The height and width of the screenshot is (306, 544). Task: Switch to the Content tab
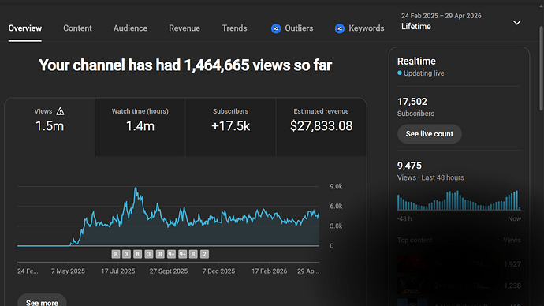[77, 28]
